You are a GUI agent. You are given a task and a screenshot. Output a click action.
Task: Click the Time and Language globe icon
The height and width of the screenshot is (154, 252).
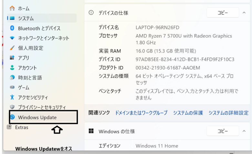[x=12, y=78]
